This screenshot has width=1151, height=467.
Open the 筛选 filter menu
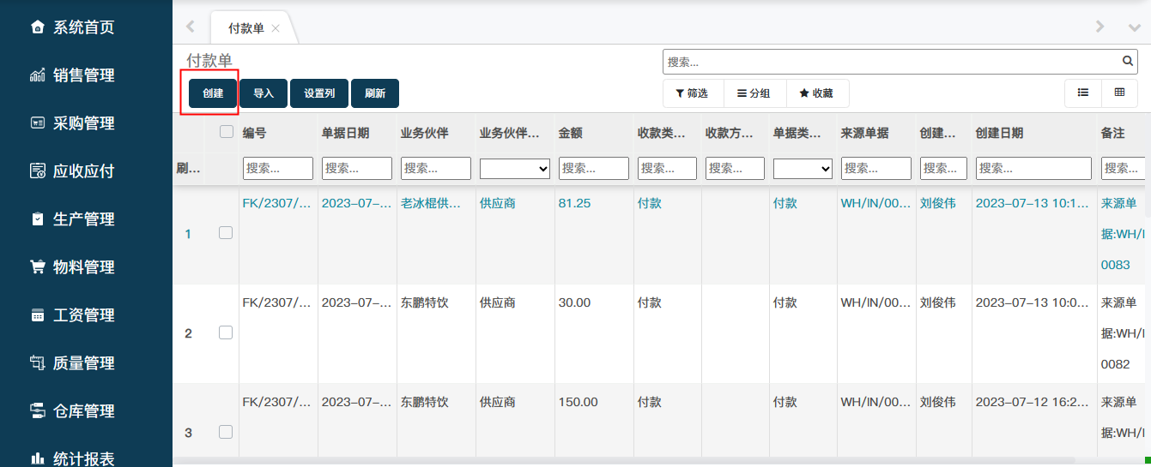(693, 93)
